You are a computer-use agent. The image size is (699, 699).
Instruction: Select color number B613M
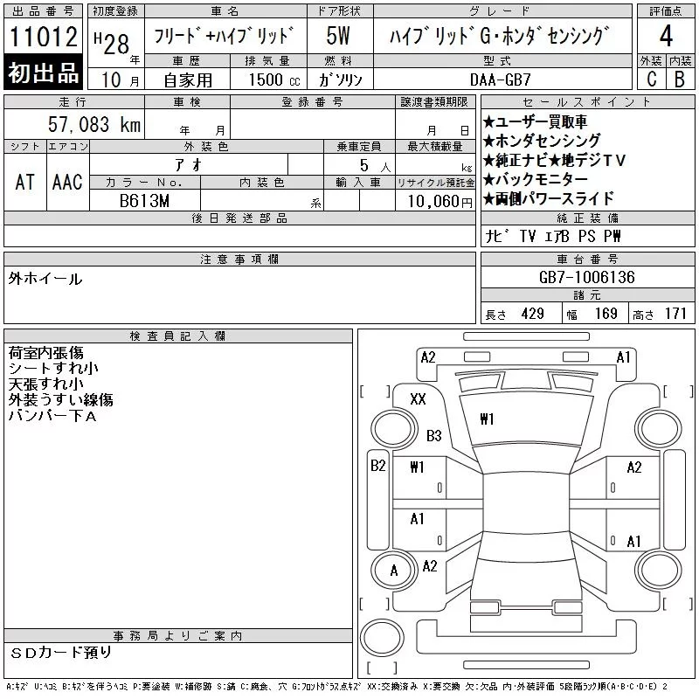point(144,201)
